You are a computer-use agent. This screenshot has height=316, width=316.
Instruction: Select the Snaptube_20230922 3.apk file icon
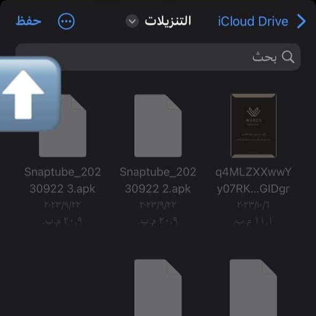(63, 126)
